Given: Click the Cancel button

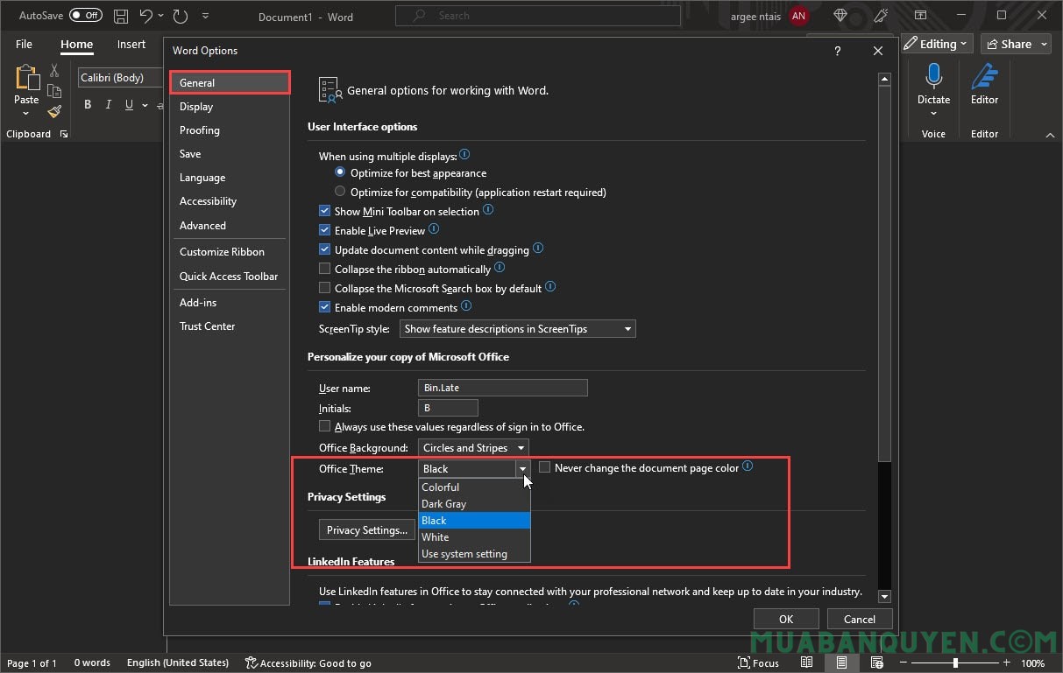Looking at the screenshot, I should (x=860, y=619).
